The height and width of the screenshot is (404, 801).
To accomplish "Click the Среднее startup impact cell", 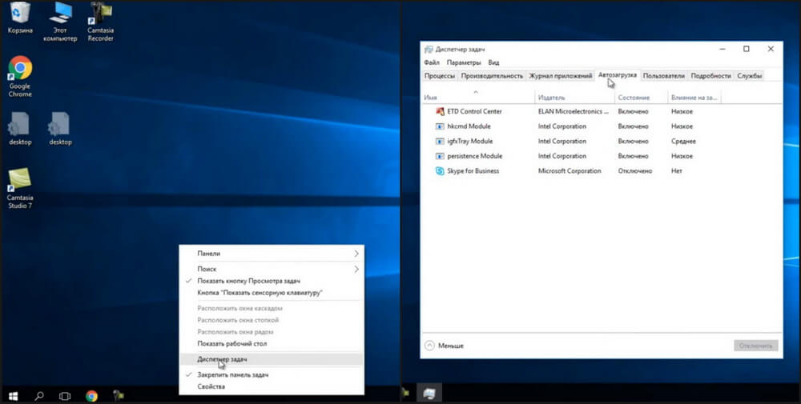I will coord(683,142).
